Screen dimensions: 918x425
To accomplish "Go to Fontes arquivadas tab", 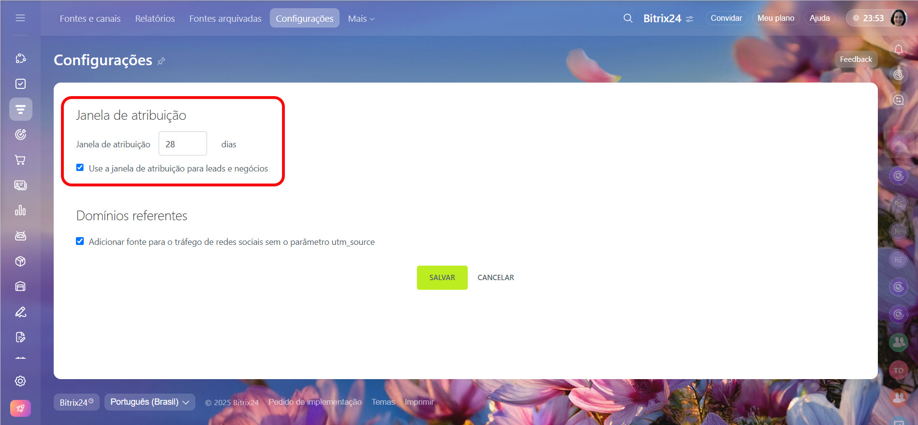I will [x=225, y=18].
